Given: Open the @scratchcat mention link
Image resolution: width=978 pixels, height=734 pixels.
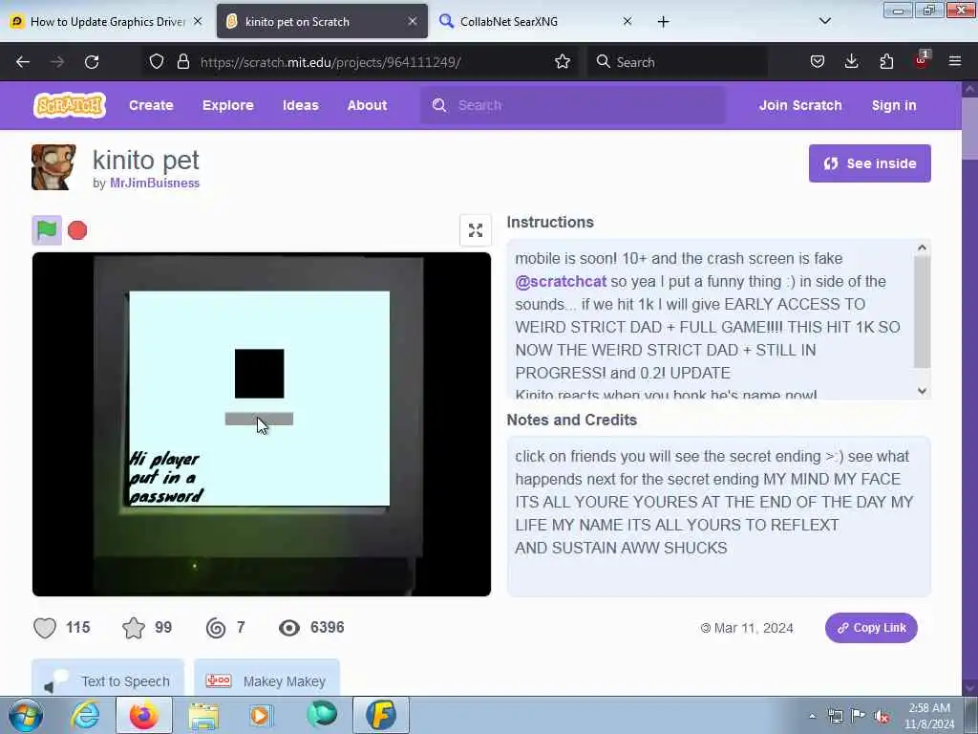Looking at the screenshot, I should pos(561,282).
